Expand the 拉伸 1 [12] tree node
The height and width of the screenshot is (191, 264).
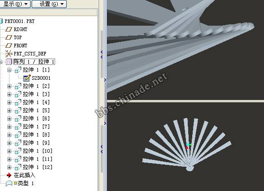(9, 167)
